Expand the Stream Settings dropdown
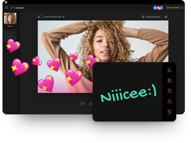The width and height of the screenshot is (191, 143). click(x=175, y=8)
